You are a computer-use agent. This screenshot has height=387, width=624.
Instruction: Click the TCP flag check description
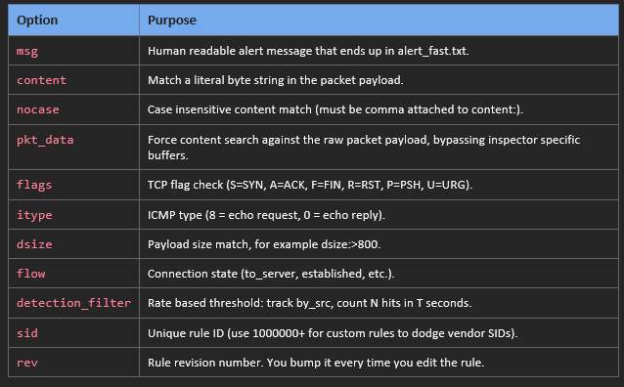[x=310, y=185]
